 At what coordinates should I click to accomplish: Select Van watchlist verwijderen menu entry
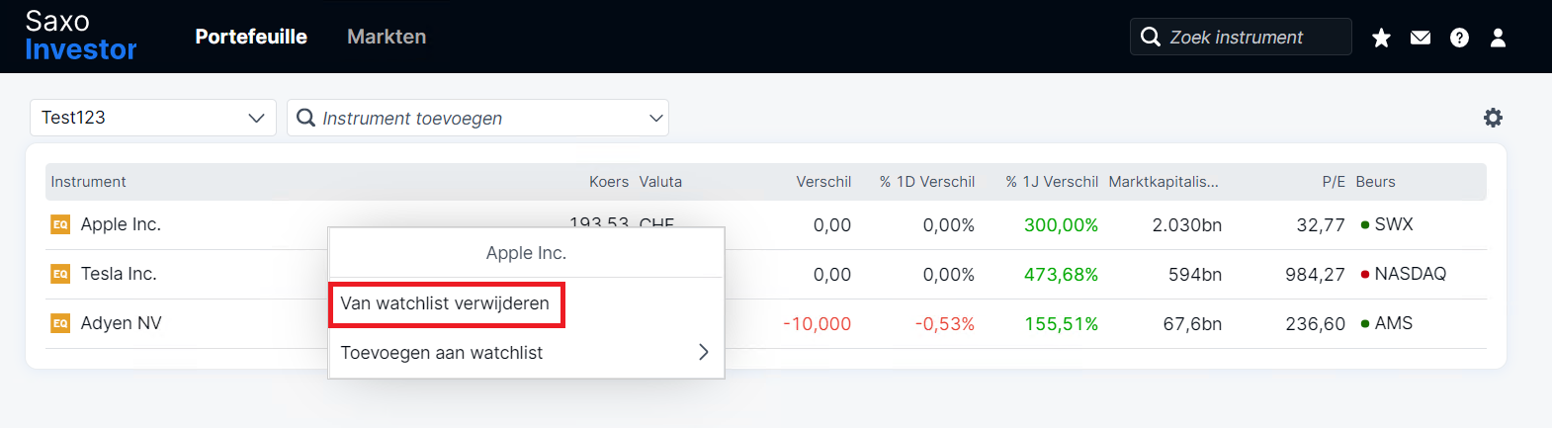point(445,303)
